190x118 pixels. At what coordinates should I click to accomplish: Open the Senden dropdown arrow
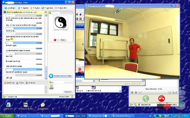pyautogui.click(x=21, y=8)
